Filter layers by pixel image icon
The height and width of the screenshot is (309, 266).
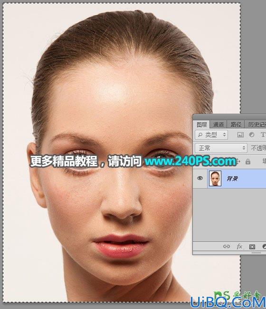point(240,135)
